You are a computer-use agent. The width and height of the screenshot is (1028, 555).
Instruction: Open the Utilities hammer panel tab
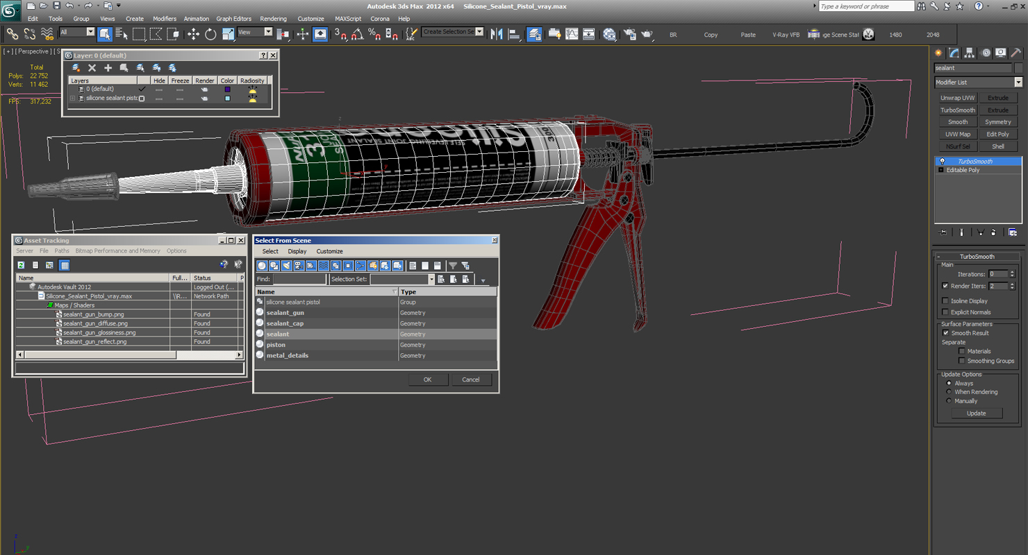(x=1015, y=53)
